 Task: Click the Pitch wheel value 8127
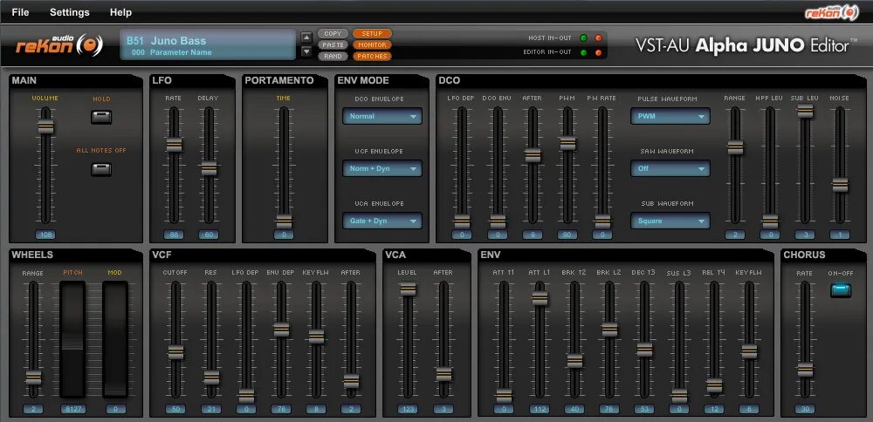click(73, 409)
